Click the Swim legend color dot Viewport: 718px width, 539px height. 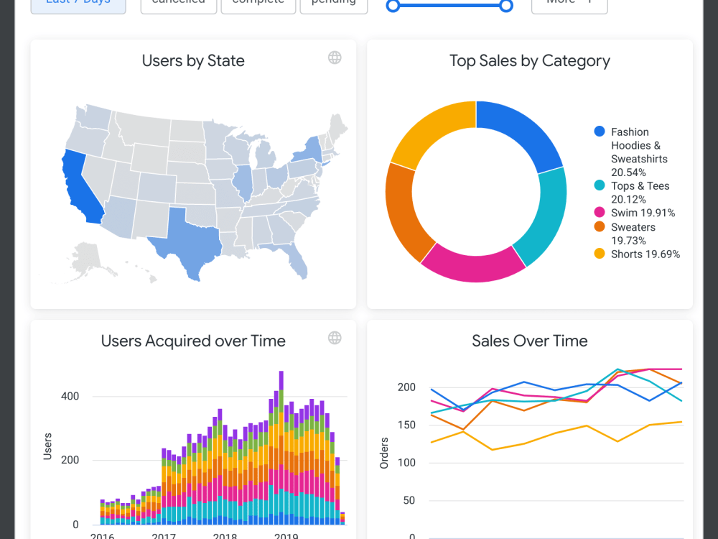point(598,213)
